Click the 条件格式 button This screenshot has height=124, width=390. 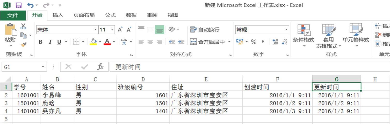[x=304, y=36]
